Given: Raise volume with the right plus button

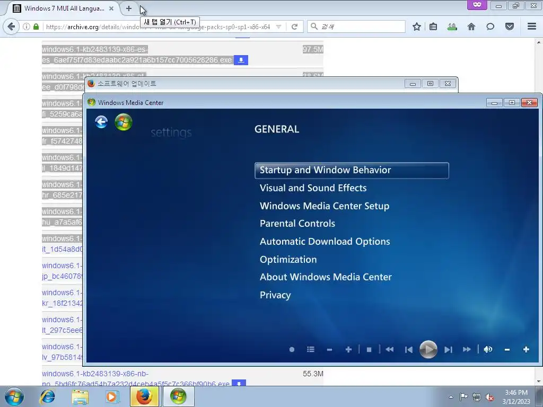Looking at the screenshot, I should tap(526, 350).
